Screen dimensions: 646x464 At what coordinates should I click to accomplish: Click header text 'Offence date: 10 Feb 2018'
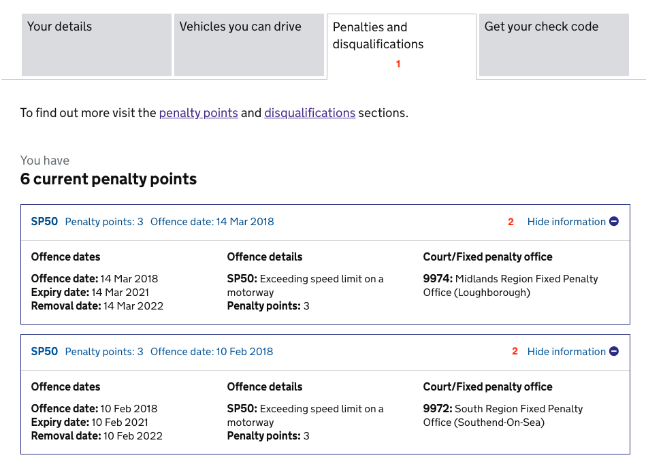(x=212, y=352)
